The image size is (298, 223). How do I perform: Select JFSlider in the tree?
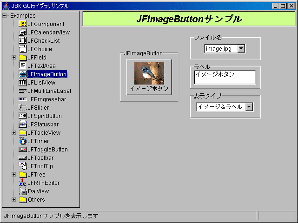[x=38, y=107]
